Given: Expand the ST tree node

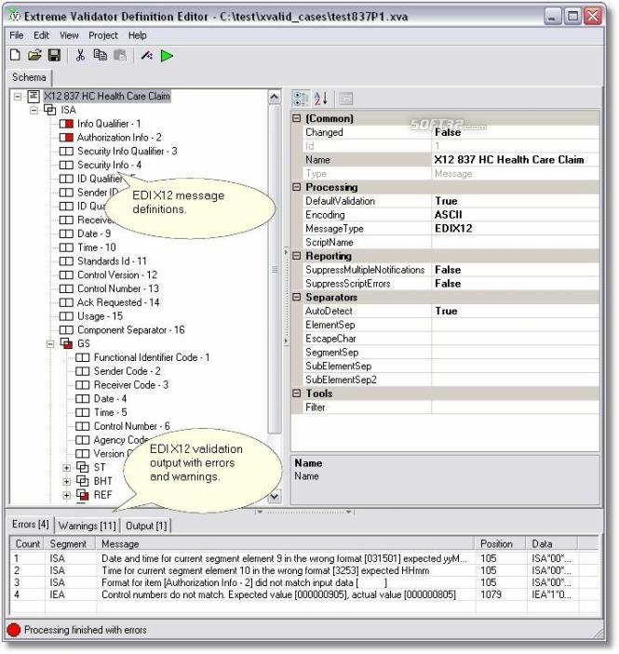Looking at the screenshot, I should click(x=66, y=468).
